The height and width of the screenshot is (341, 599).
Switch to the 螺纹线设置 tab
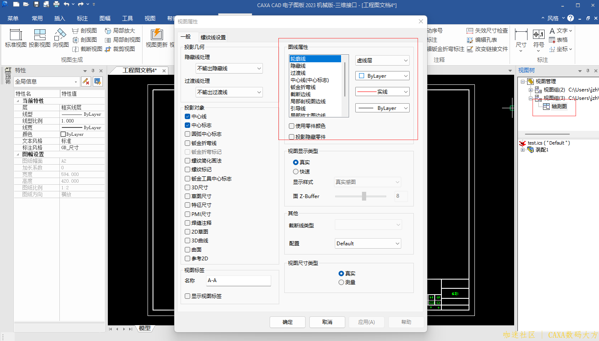click(213, 37)
